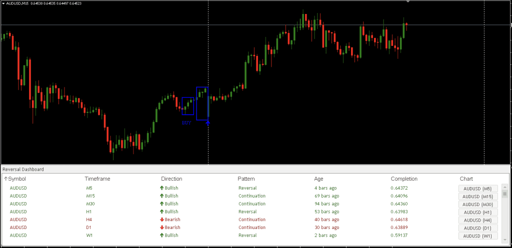Screen dimensions: 512x248
Task: Click the Timeframe column header
Action: [97, 179]
